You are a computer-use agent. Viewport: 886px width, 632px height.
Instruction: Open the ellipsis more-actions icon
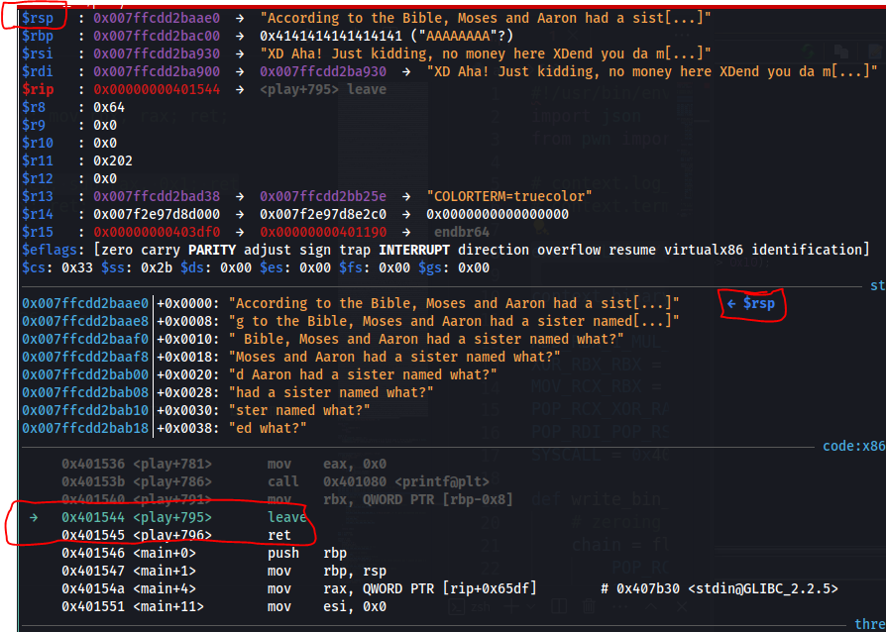(x=619, y=604)
